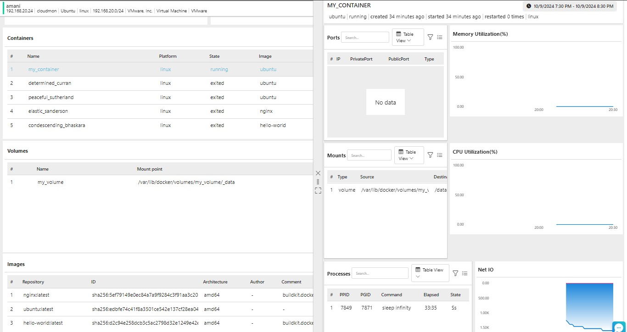The image size is (627, 332).
Task: Click the Ports search field
Action: pyautogui.click(x=365, y=38)
